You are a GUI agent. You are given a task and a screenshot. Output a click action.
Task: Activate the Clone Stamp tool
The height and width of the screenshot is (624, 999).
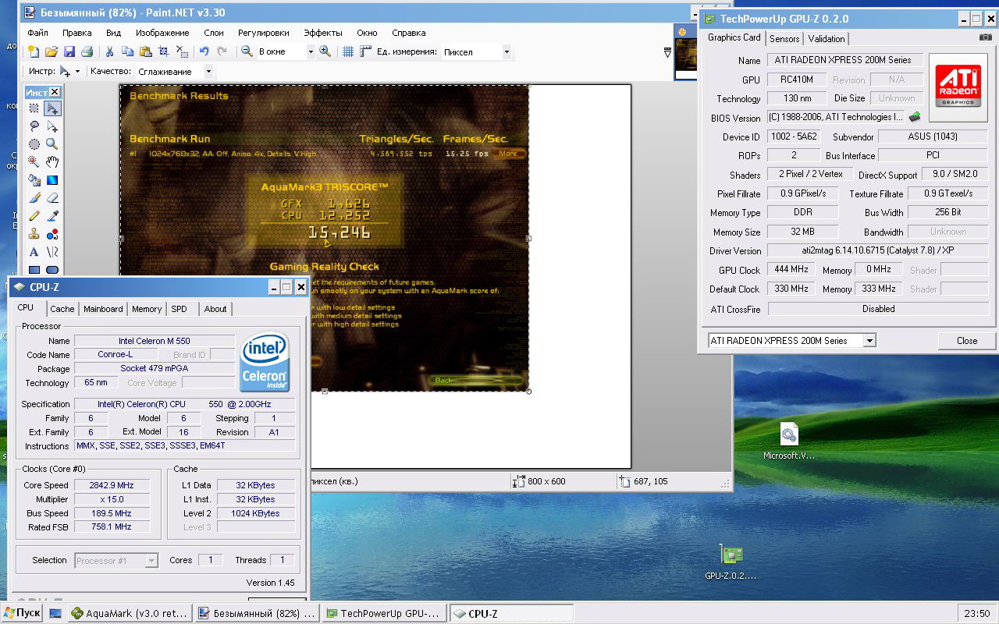pyautogui.click(x=34, y=234)
